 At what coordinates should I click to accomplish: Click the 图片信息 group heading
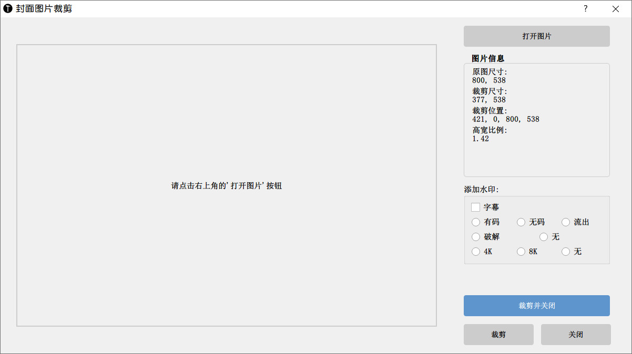tap(488, 58)
